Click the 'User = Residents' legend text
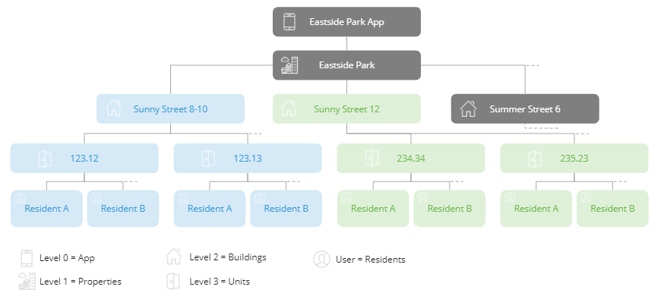The width and height of the screenshot is (667, 296). click(x=371, y=260)
